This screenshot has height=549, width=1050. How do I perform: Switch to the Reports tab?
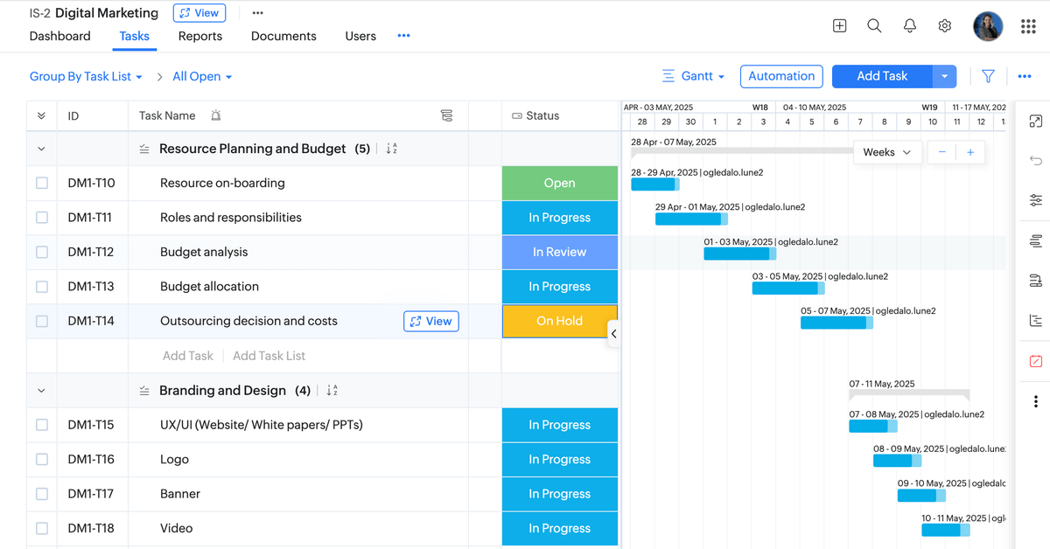[x=199, y=37]
